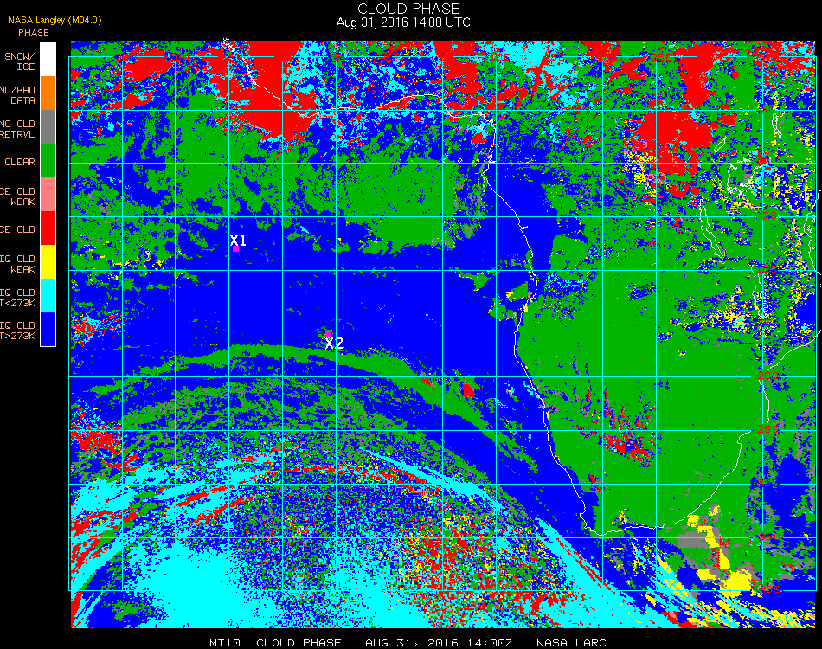This screenshot has width=822, height=649.
Task: Click 'NASA LARC' in the footer caption
Action: tap(571, 643)
